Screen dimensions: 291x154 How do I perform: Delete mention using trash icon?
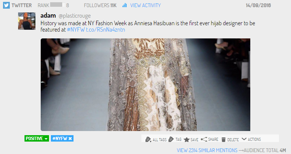click(224, 140)
